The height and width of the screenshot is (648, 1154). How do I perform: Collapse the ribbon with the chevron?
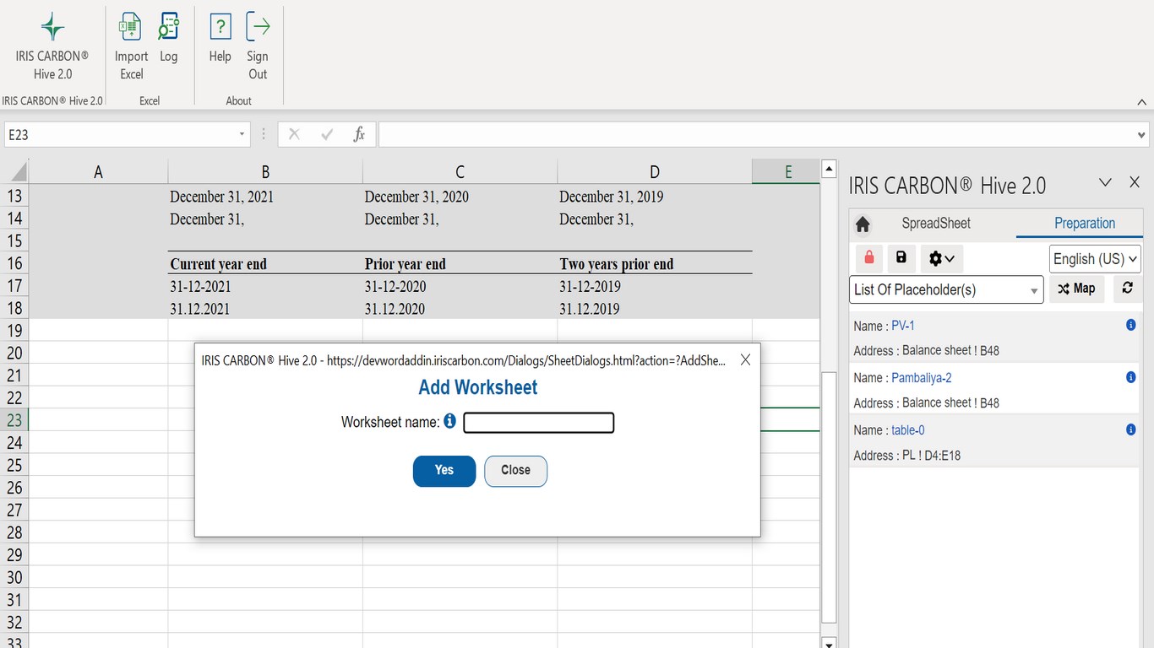coord(1141,101)
